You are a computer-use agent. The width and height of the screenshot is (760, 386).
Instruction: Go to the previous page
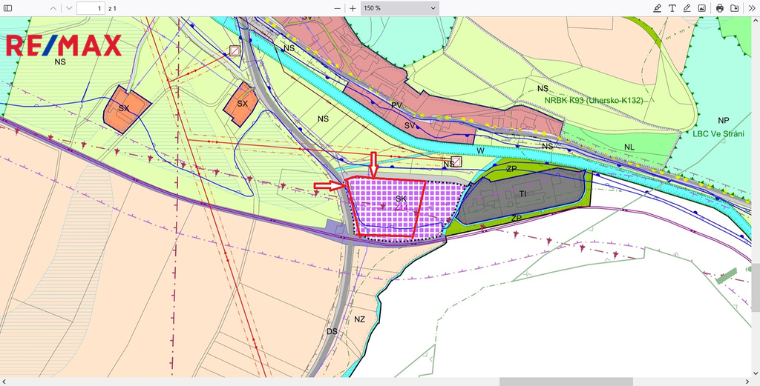coord(52,7)
